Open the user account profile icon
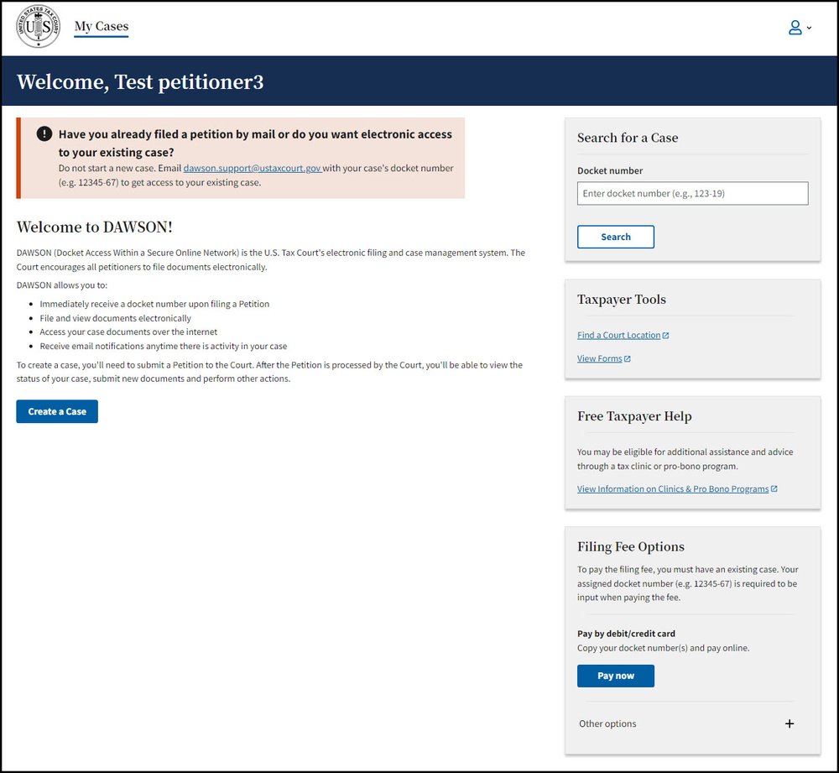Screen dimensions: 839x773 [x=795, y=28]
